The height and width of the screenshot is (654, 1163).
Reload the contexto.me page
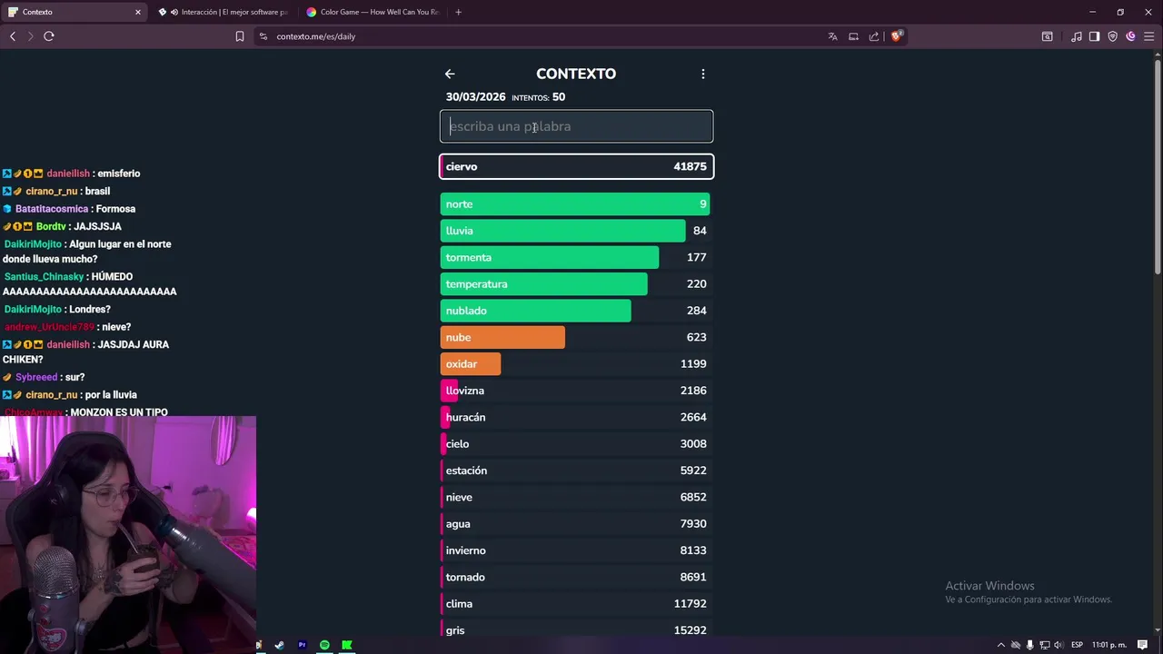coord(49,36)
